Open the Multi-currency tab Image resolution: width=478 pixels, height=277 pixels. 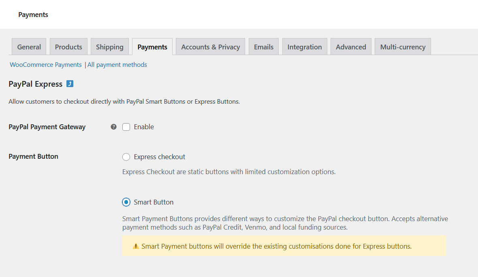pos(403,47)
